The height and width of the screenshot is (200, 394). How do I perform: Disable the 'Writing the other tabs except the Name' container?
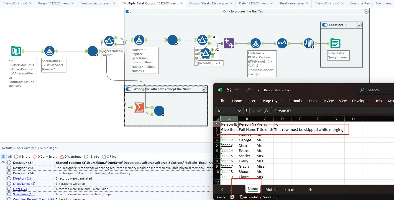coord(129,89)
